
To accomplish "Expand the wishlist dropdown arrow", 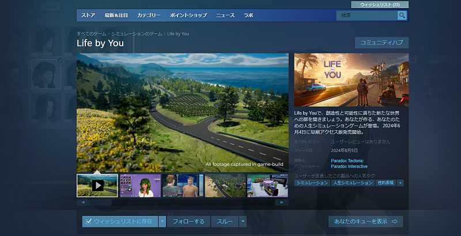I will (x=163, y=221).
